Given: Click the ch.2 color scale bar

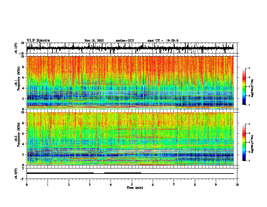Looking at the screenshot, I should tap(244, 142).
